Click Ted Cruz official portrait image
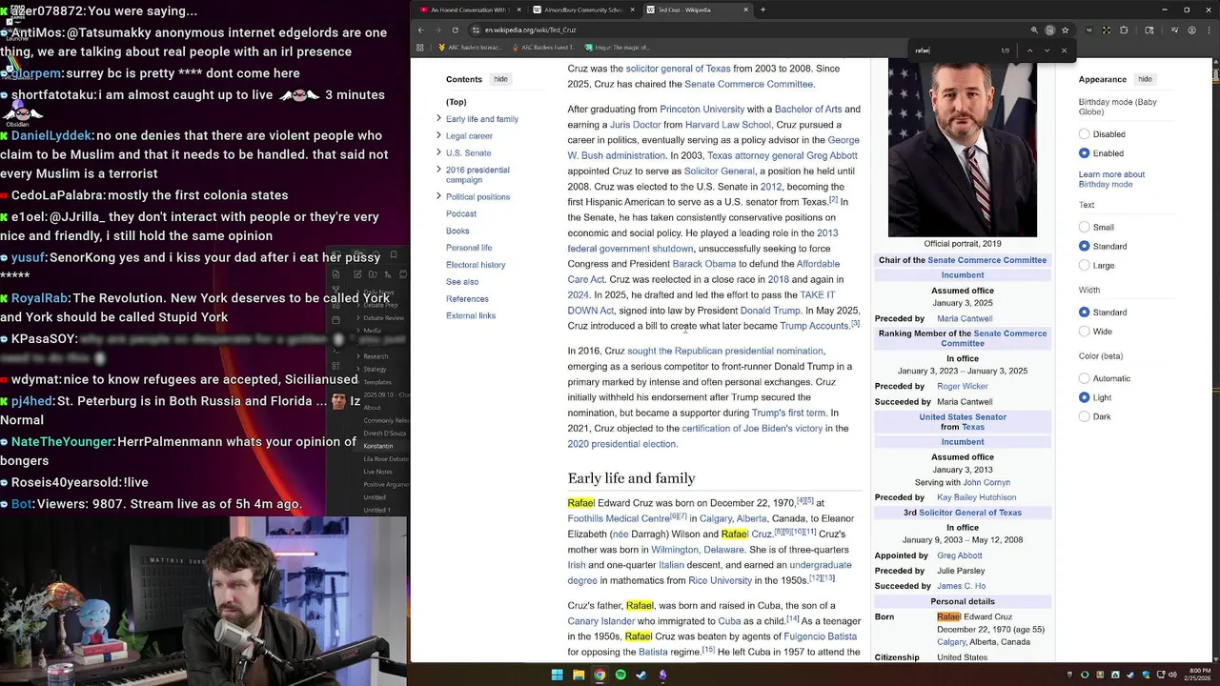The image size is (1220, 686). (x=962, y=147)
